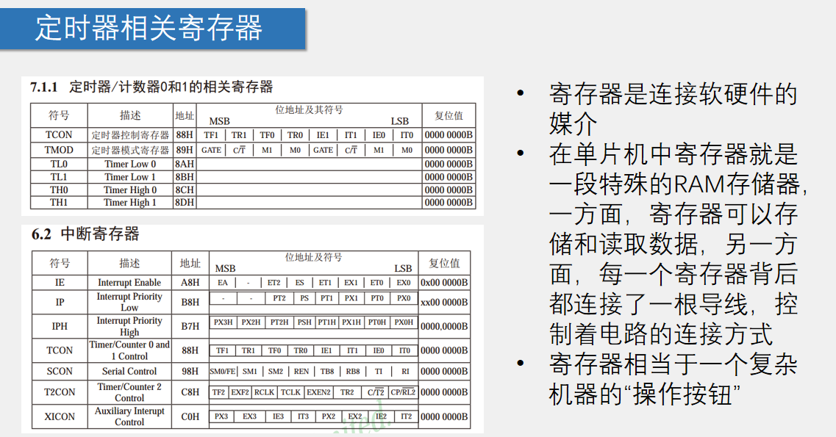Click the TB8 bit in SCON row

(327, 371)
